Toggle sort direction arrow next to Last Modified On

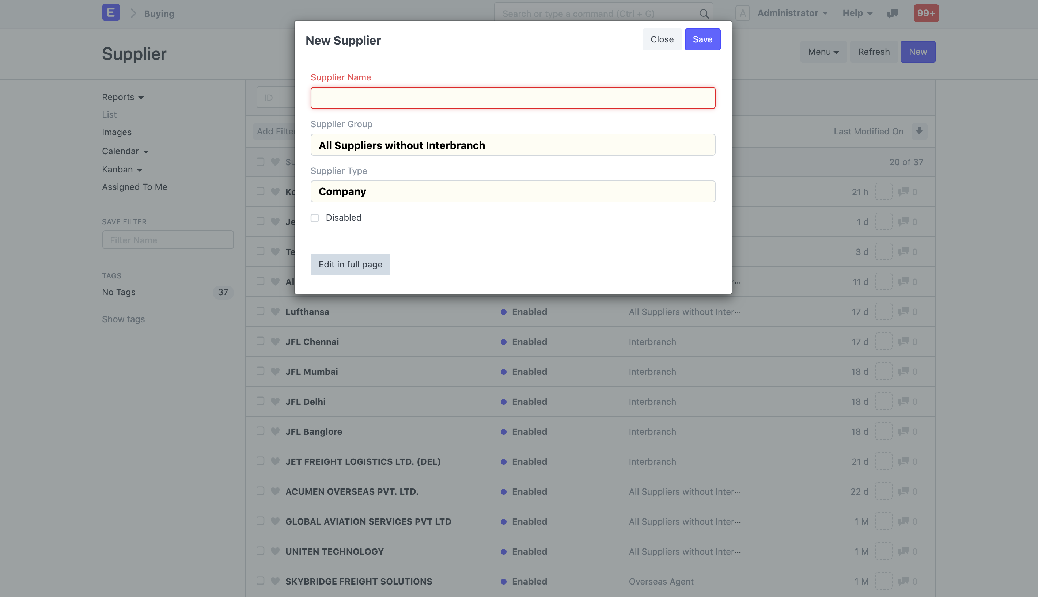coord(919,131)
